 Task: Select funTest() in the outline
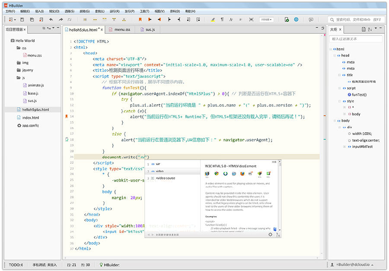(x=357, y=95)
